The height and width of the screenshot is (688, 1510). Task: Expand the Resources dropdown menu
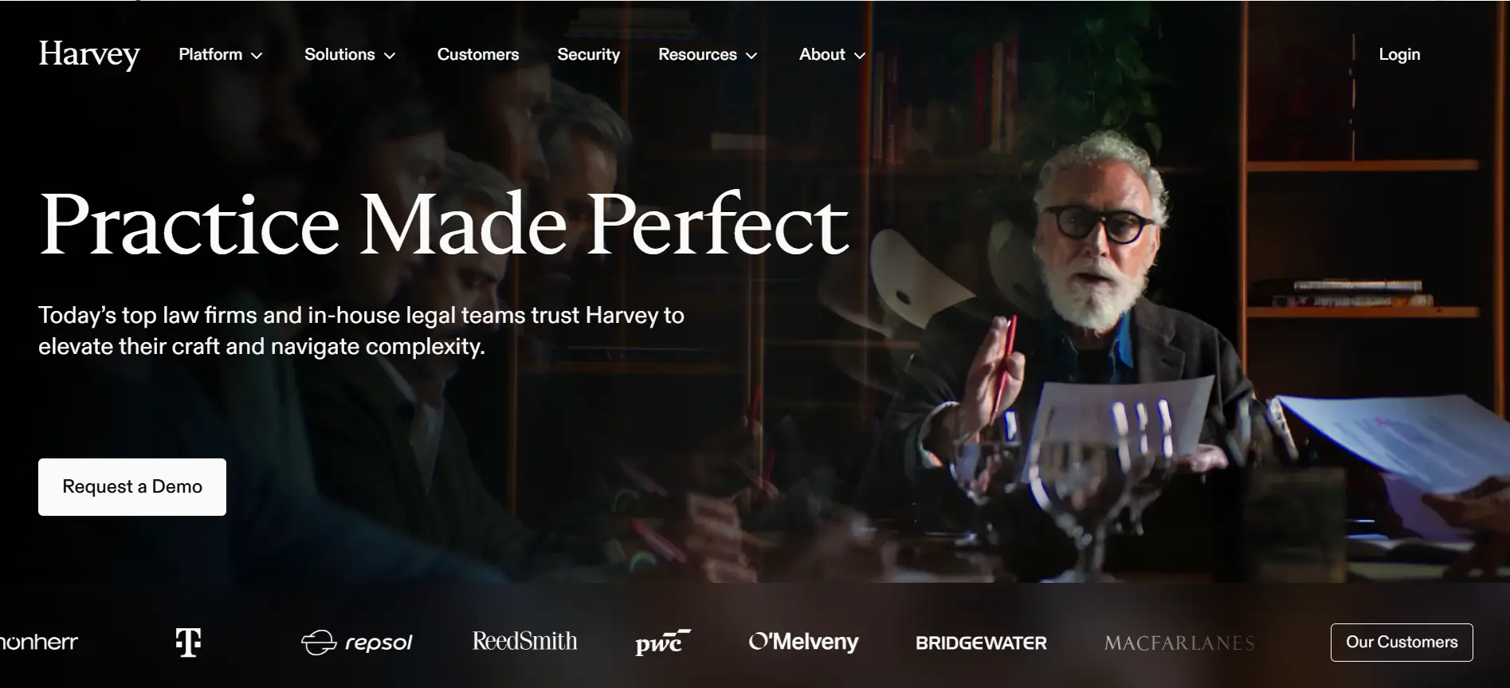(x=708, y=54)
